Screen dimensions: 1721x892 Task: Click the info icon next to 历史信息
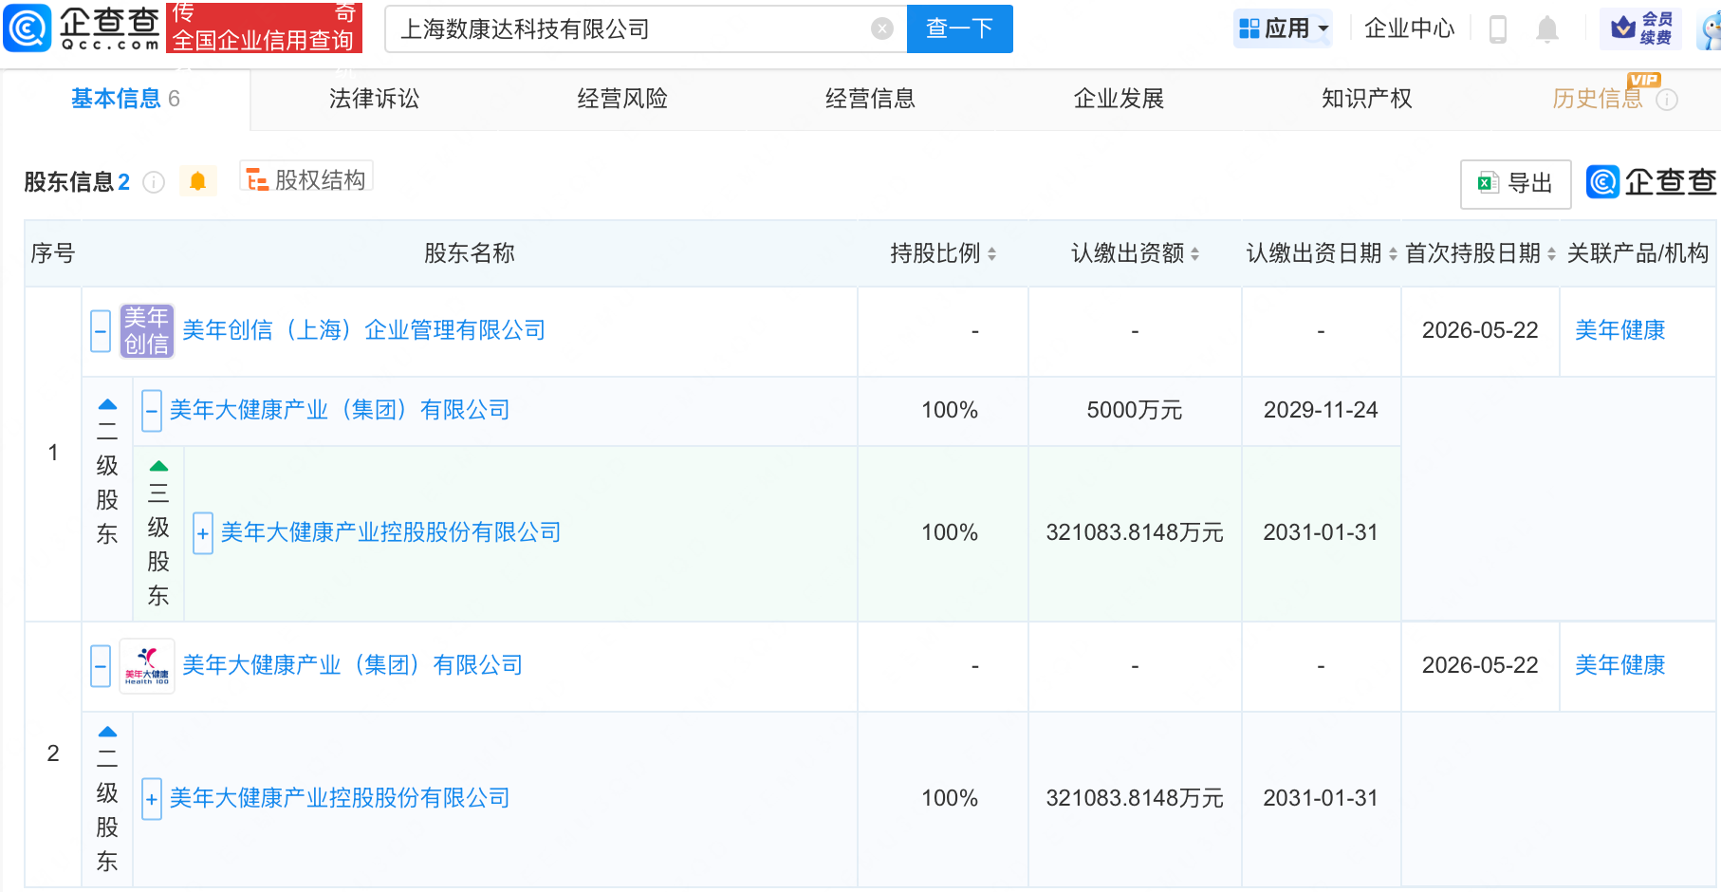coord(1667,100)
